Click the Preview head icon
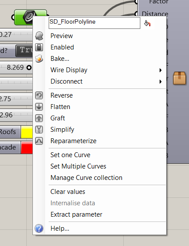The width and height of the screenshot is (189, 246). click(39, 36)
